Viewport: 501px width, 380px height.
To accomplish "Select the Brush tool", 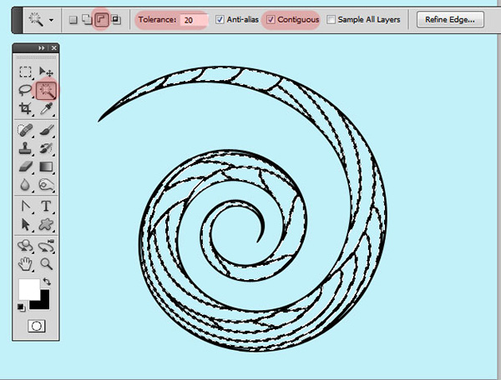I will click(x=47, y=130).
